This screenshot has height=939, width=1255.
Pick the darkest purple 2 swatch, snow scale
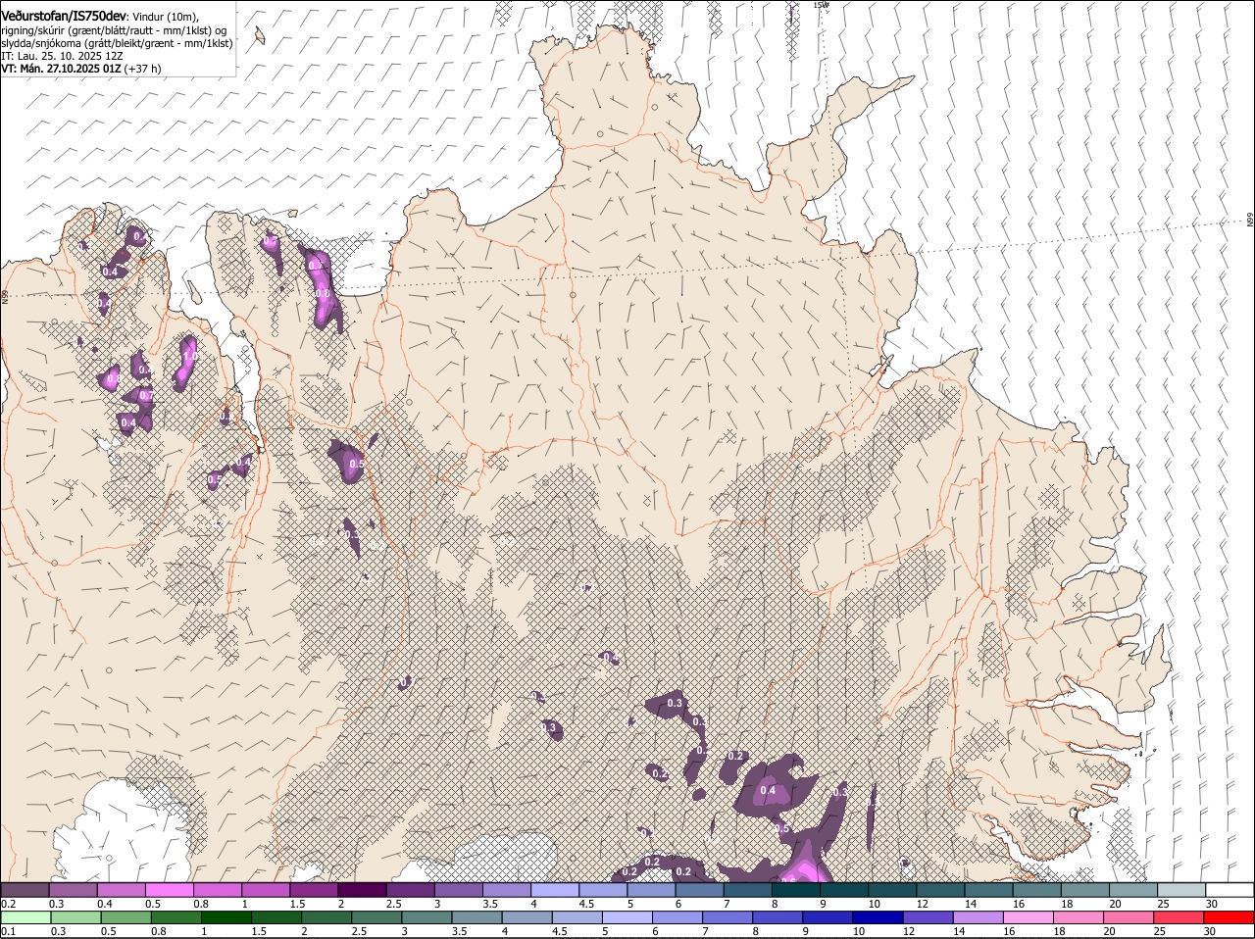[x=362, y=889]
